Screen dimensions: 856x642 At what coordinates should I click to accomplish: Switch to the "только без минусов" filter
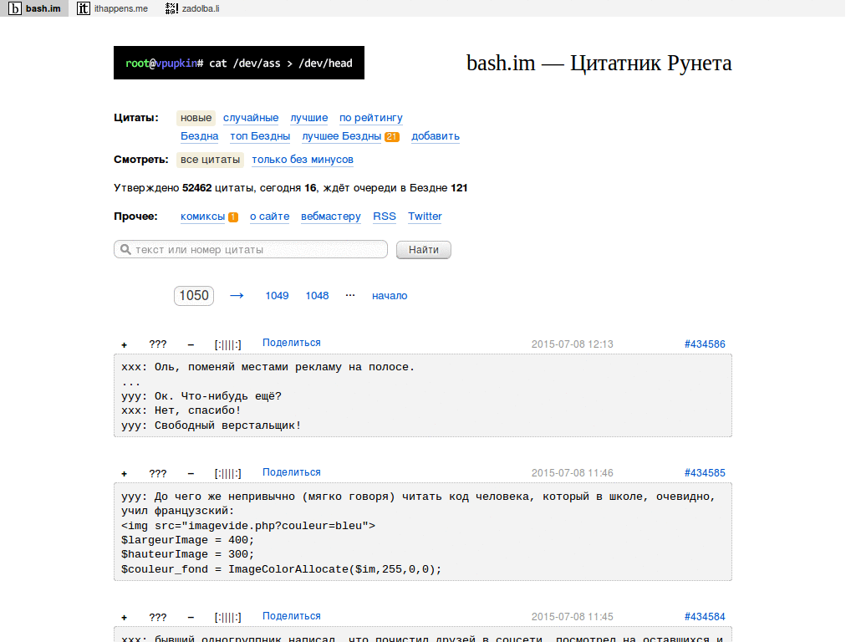pos(303,159)
